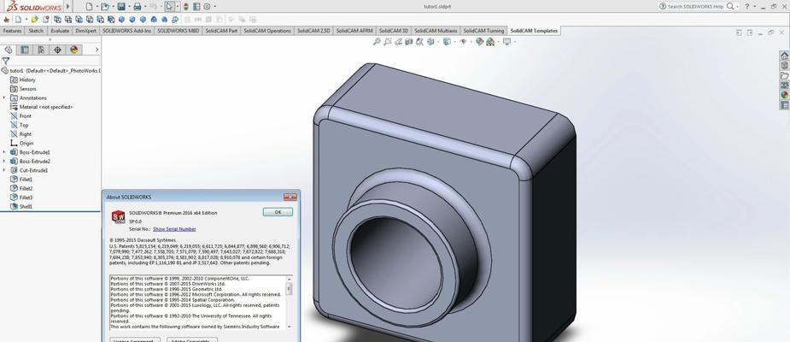Click the Section View icon
This screenshot has width=790, height=342.
(408, 42)
